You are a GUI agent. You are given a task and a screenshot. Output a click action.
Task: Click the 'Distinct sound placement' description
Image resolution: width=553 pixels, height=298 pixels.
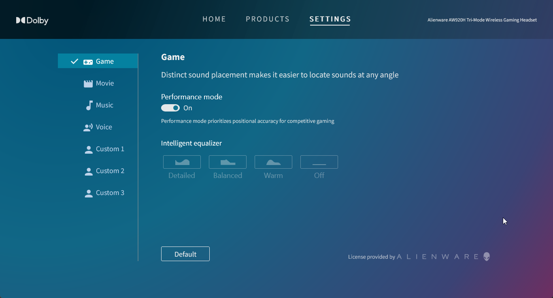pos(280,75)
